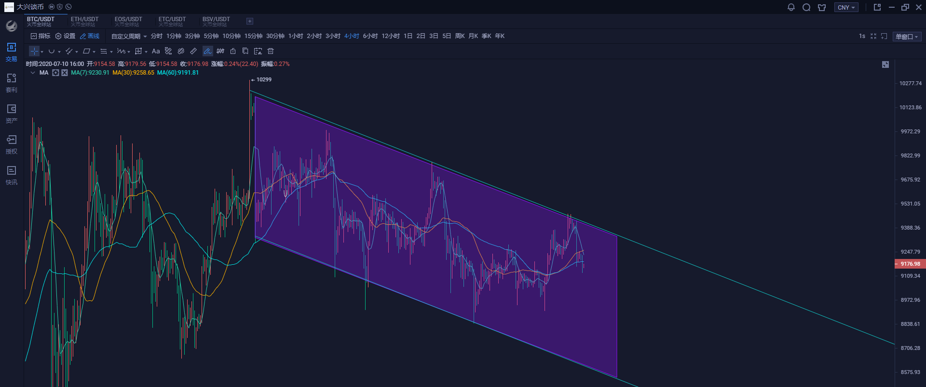Open the 自定义周期 custom period dropdown

point(129,36)
